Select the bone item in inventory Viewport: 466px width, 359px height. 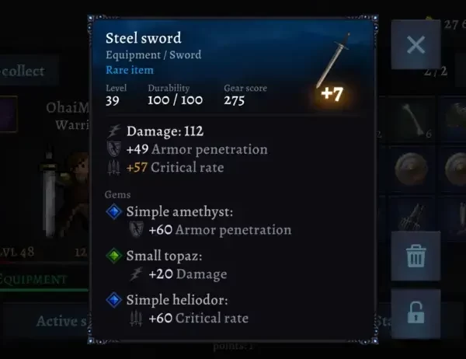click(412, 119)
